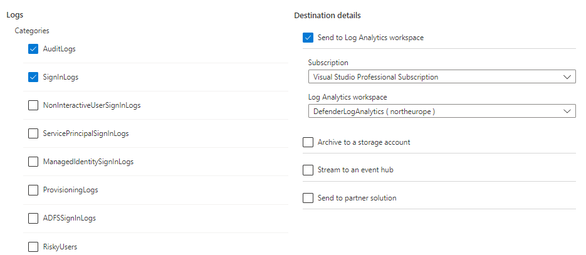Click the Destination details heading
586x255 pixels.
327,15
